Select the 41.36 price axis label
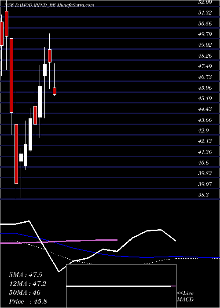Image resolution: width=220 pixels, height=308 pixels. click(205, 152)
